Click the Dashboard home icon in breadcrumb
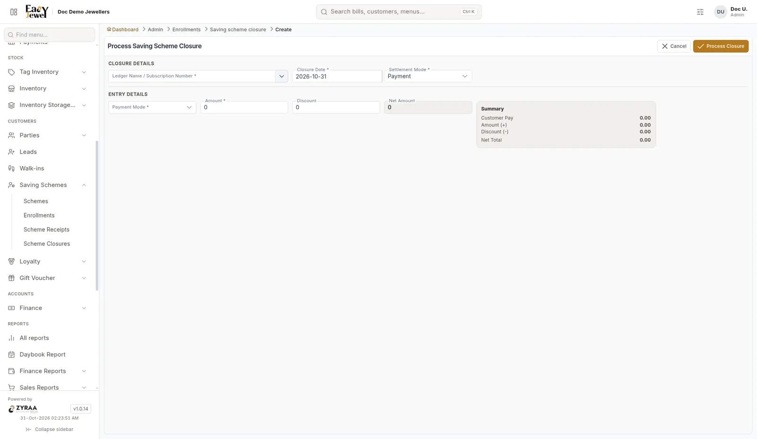The height and width of the screenshot is (439, 757). pos(109,29)
